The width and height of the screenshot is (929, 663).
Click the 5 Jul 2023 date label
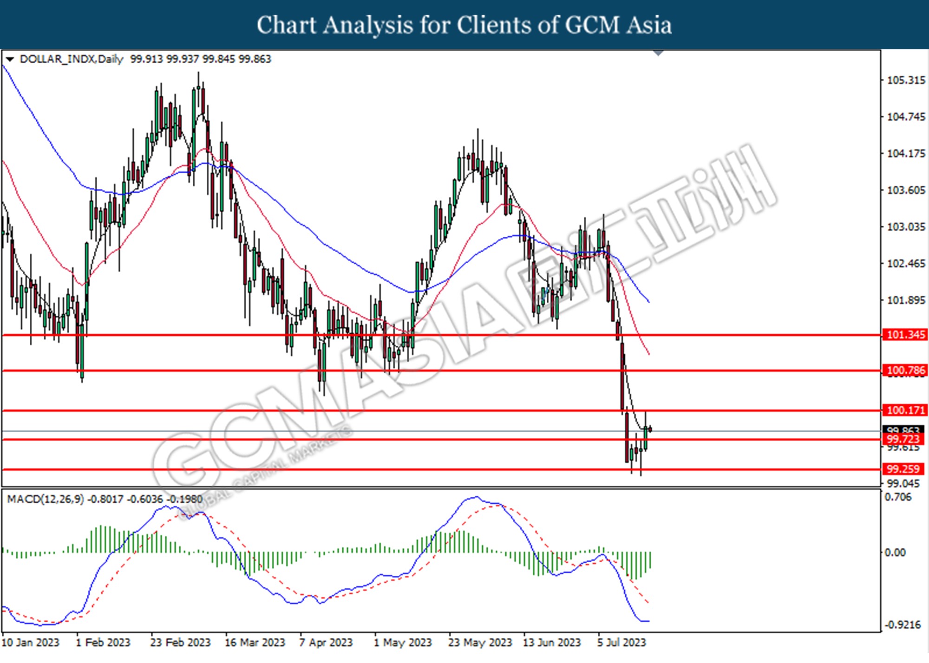click(622, 643)
